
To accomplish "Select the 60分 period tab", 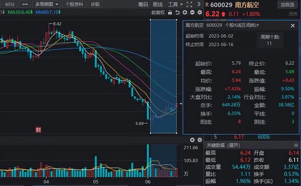I will (x=10, y=4).
